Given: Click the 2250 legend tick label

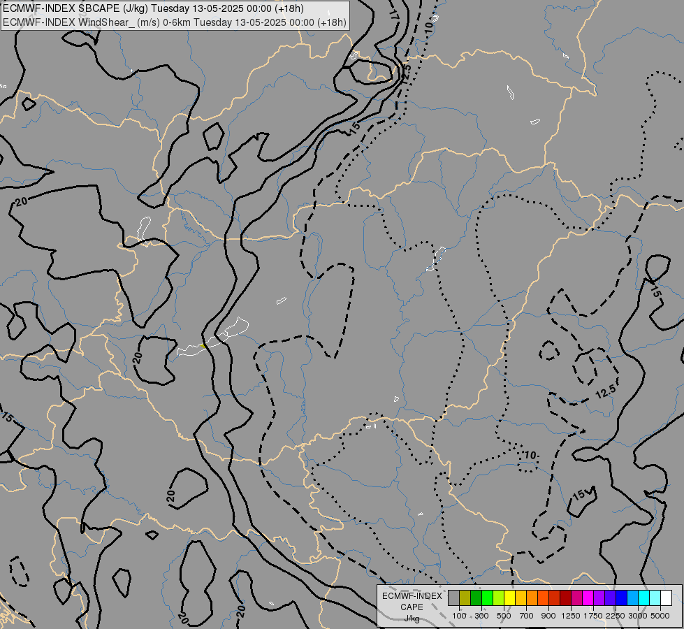Looking at the screenshot, I should pos(616,616).
